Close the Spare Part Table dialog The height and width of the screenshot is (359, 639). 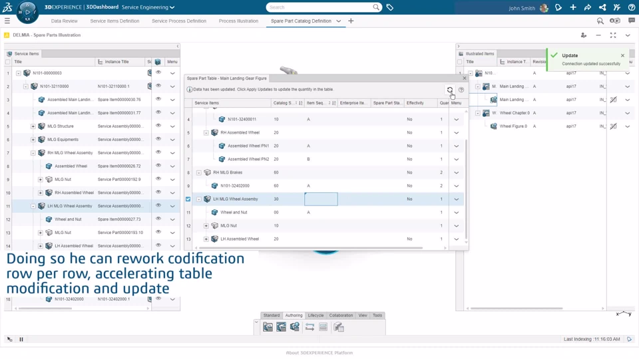pyautogui.click(x=464, y=78)
